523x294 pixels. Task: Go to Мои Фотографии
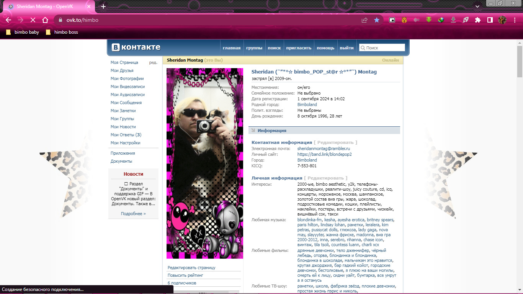pyautogui.click(x=127, y=78)
